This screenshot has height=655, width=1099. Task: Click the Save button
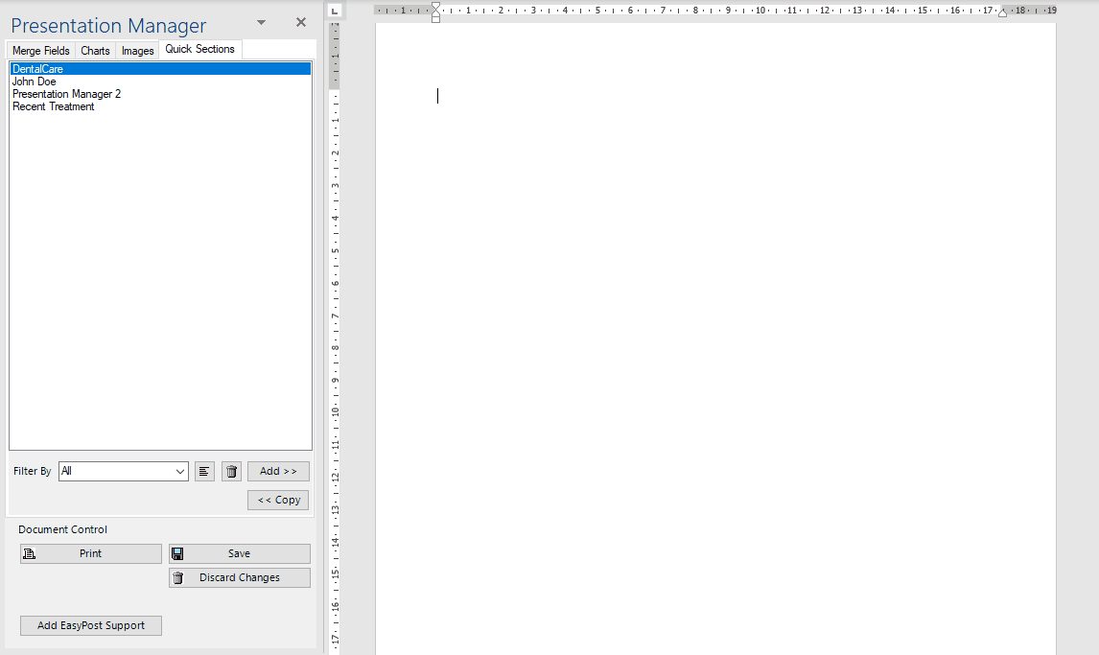pyautogui.click(x=239, y=553)
